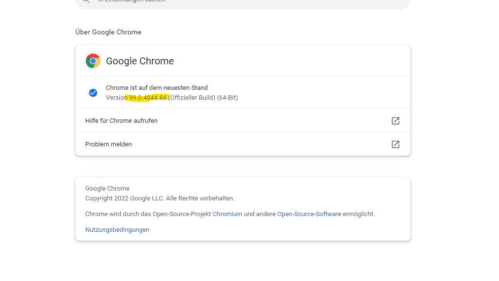Click the version number 99.0.4844.84

pos(148,97)
